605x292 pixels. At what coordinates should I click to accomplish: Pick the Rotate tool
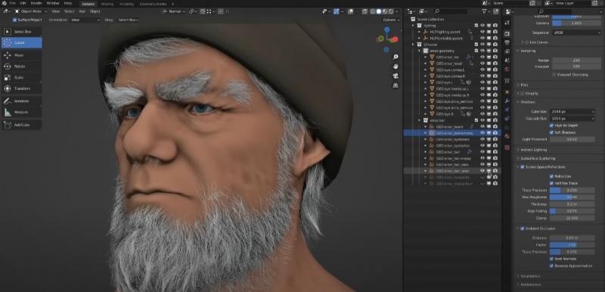22,67
